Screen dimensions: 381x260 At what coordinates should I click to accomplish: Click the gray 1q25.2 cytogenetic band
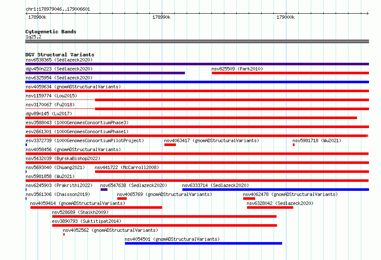coord(197,41)
